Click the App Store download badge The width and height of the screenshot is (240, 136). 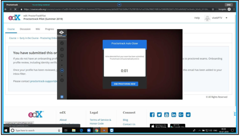click(x=159, y=126)
